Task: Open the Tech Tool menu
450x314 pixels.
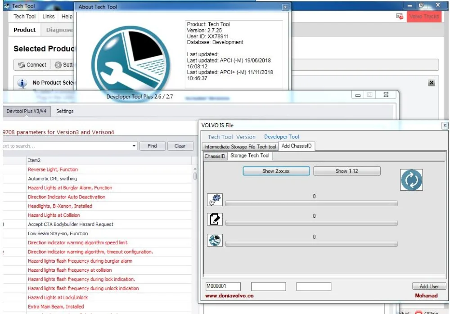Action: tap(24, 16)
